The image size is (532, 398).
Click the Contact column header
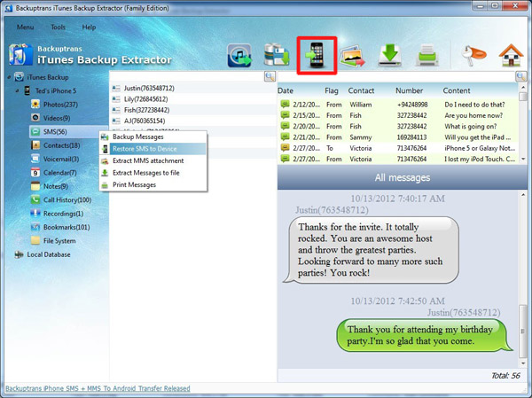[361, 90]
